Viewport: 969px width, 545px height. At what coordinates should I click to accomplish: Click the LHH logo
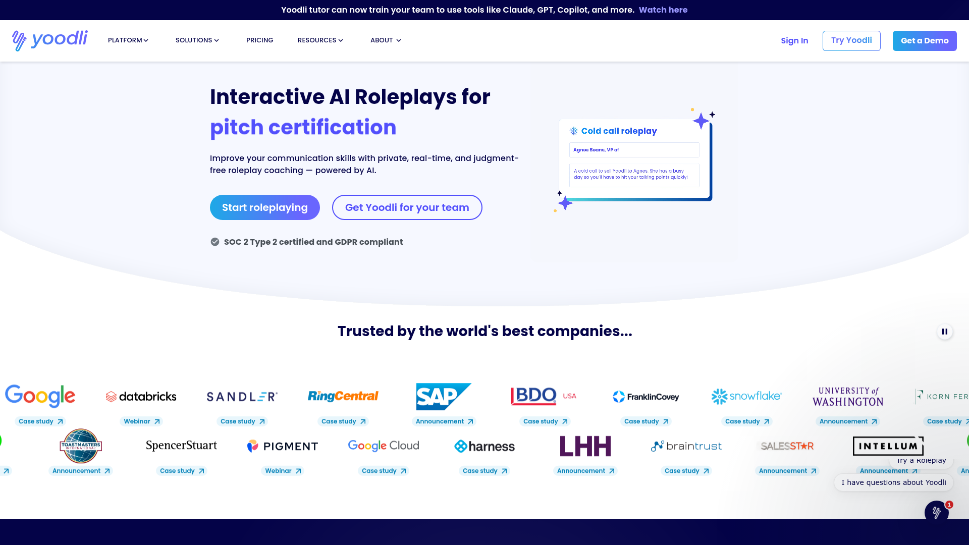pyautogui.click(x=585, y=446)
